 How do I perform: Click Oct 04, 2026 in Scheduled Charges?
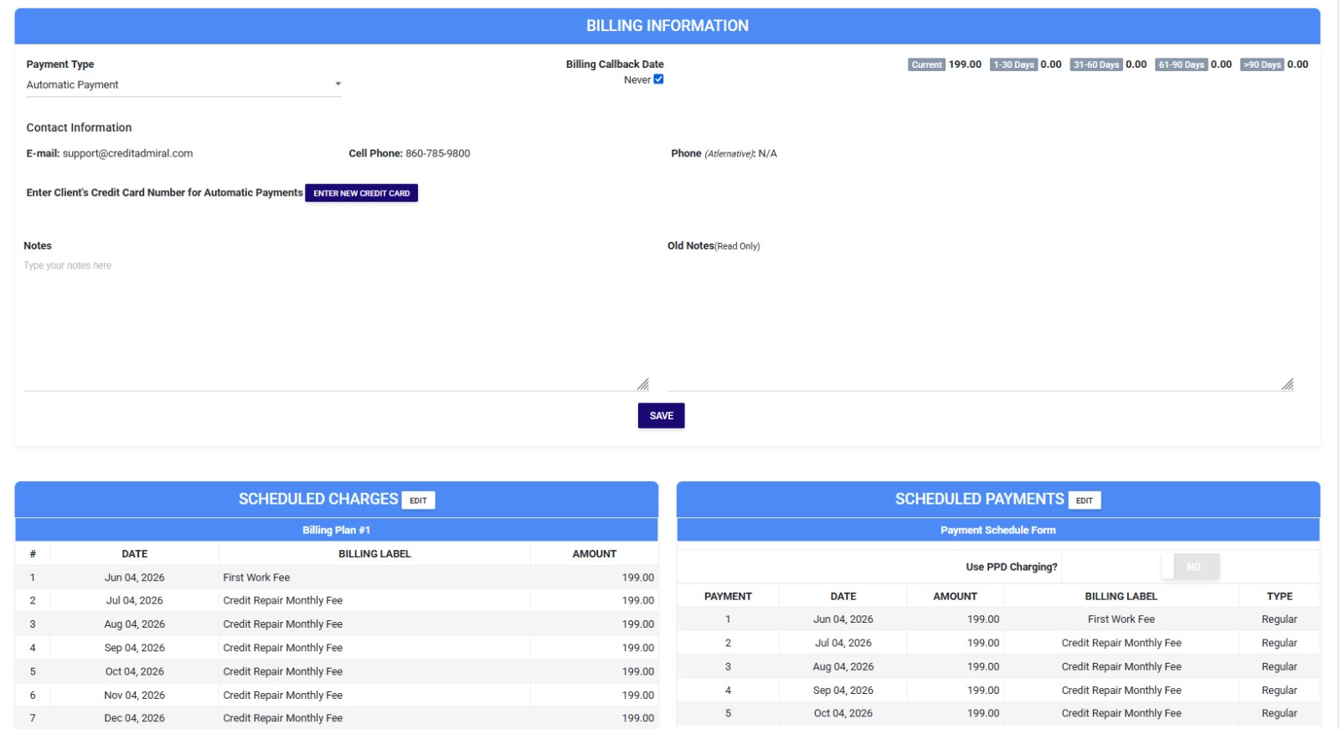tap(134, 671)
